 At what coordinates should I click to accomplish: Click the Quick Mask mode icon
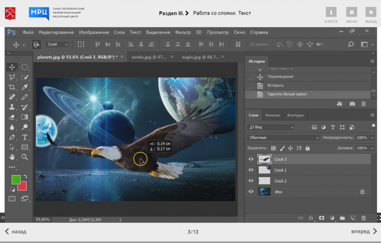point(12,199)
